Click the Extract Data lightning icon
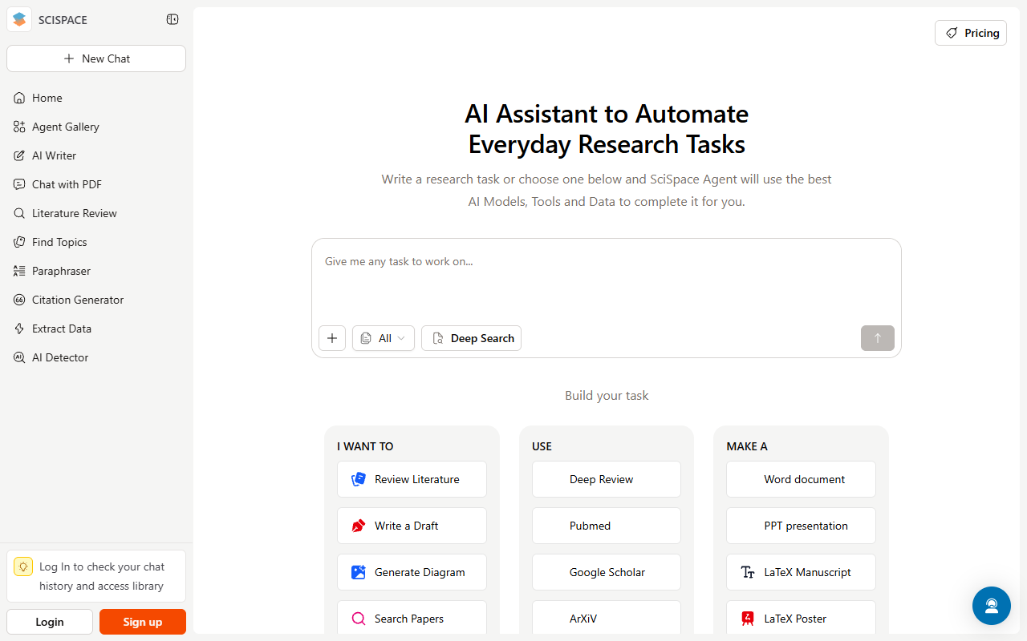1027x641 pixels. click(19, 329)
